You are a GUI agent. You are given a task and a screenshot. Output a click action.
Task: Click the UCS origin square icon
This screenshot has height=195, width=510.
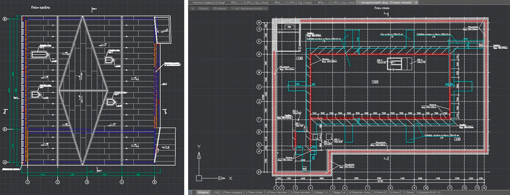point(199,178)
